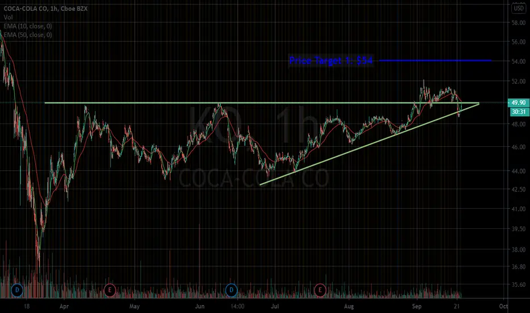The image size is (530, 313).
Task: Open the earnings 'E' marker before May
Action: point(110,290)
